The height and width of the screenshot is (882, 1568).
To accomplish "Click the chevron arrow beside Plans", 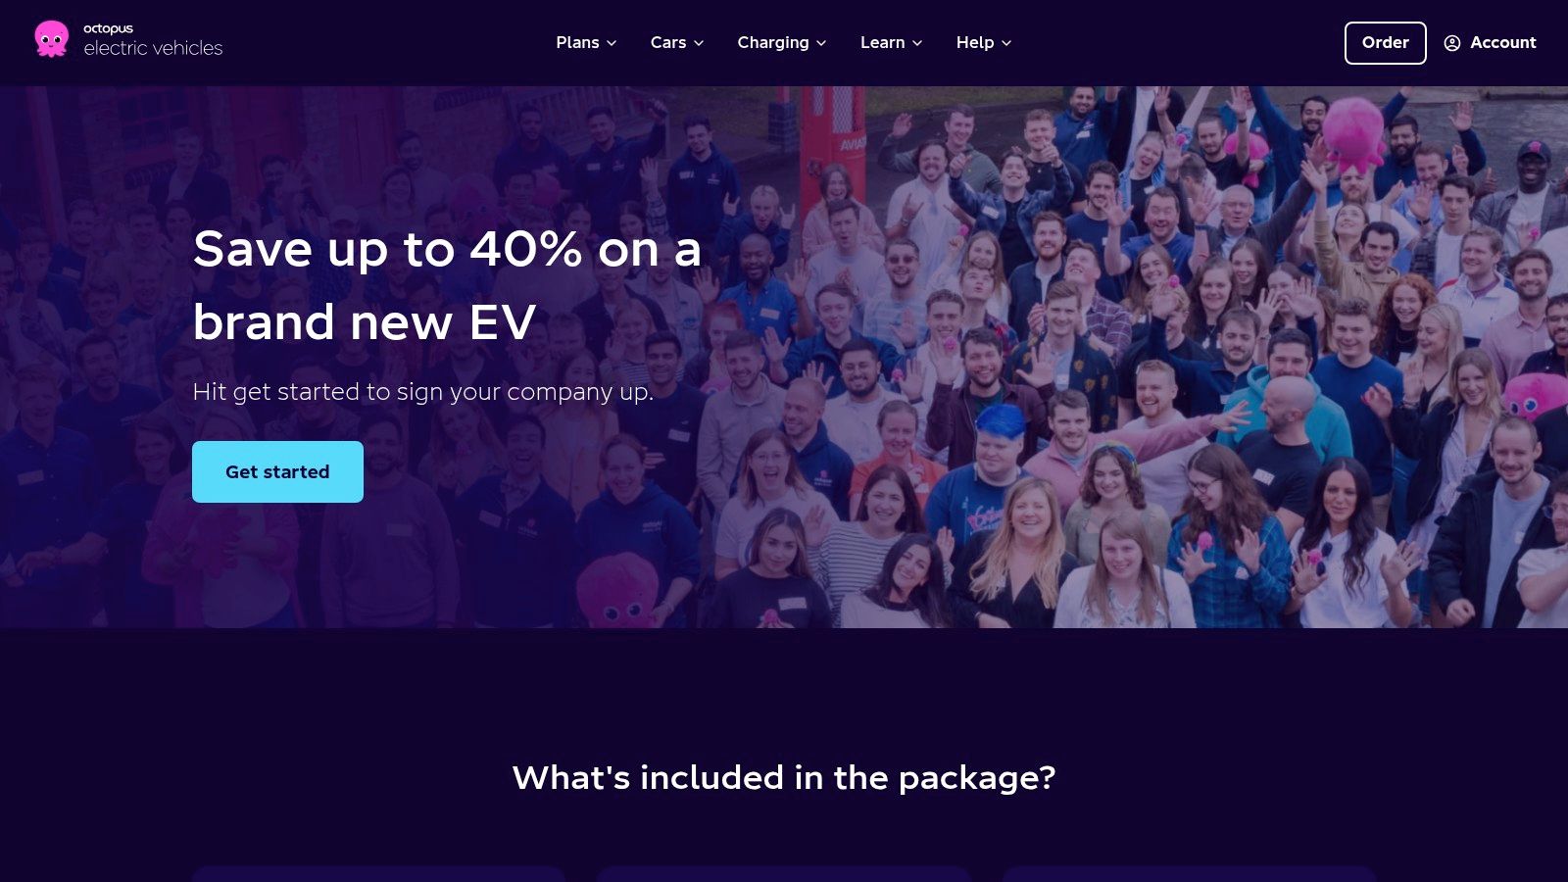I will (x=612, y=43).
